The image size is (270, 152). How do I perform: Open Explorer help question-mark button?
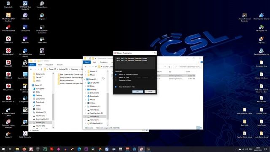(202, 62)
